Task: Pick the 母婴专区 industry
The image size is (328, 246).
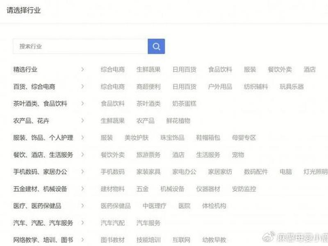Action: click(x=244, y=137)
